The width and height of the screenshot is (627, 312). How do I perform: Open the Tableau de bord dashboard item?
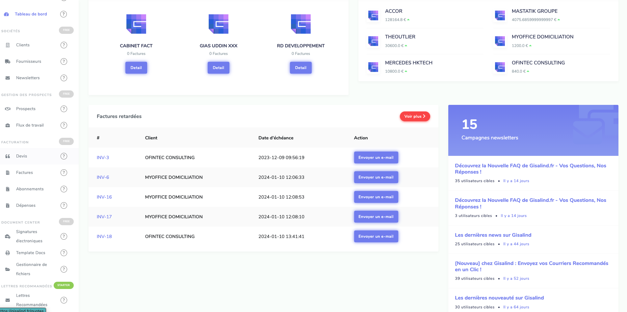31,14
